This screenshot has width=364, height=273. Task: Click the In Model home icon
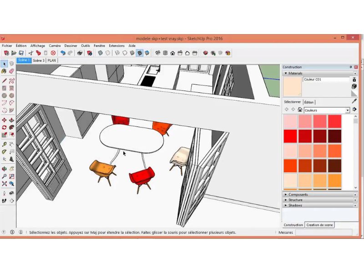pyautogui.click(x=300, y=110)
